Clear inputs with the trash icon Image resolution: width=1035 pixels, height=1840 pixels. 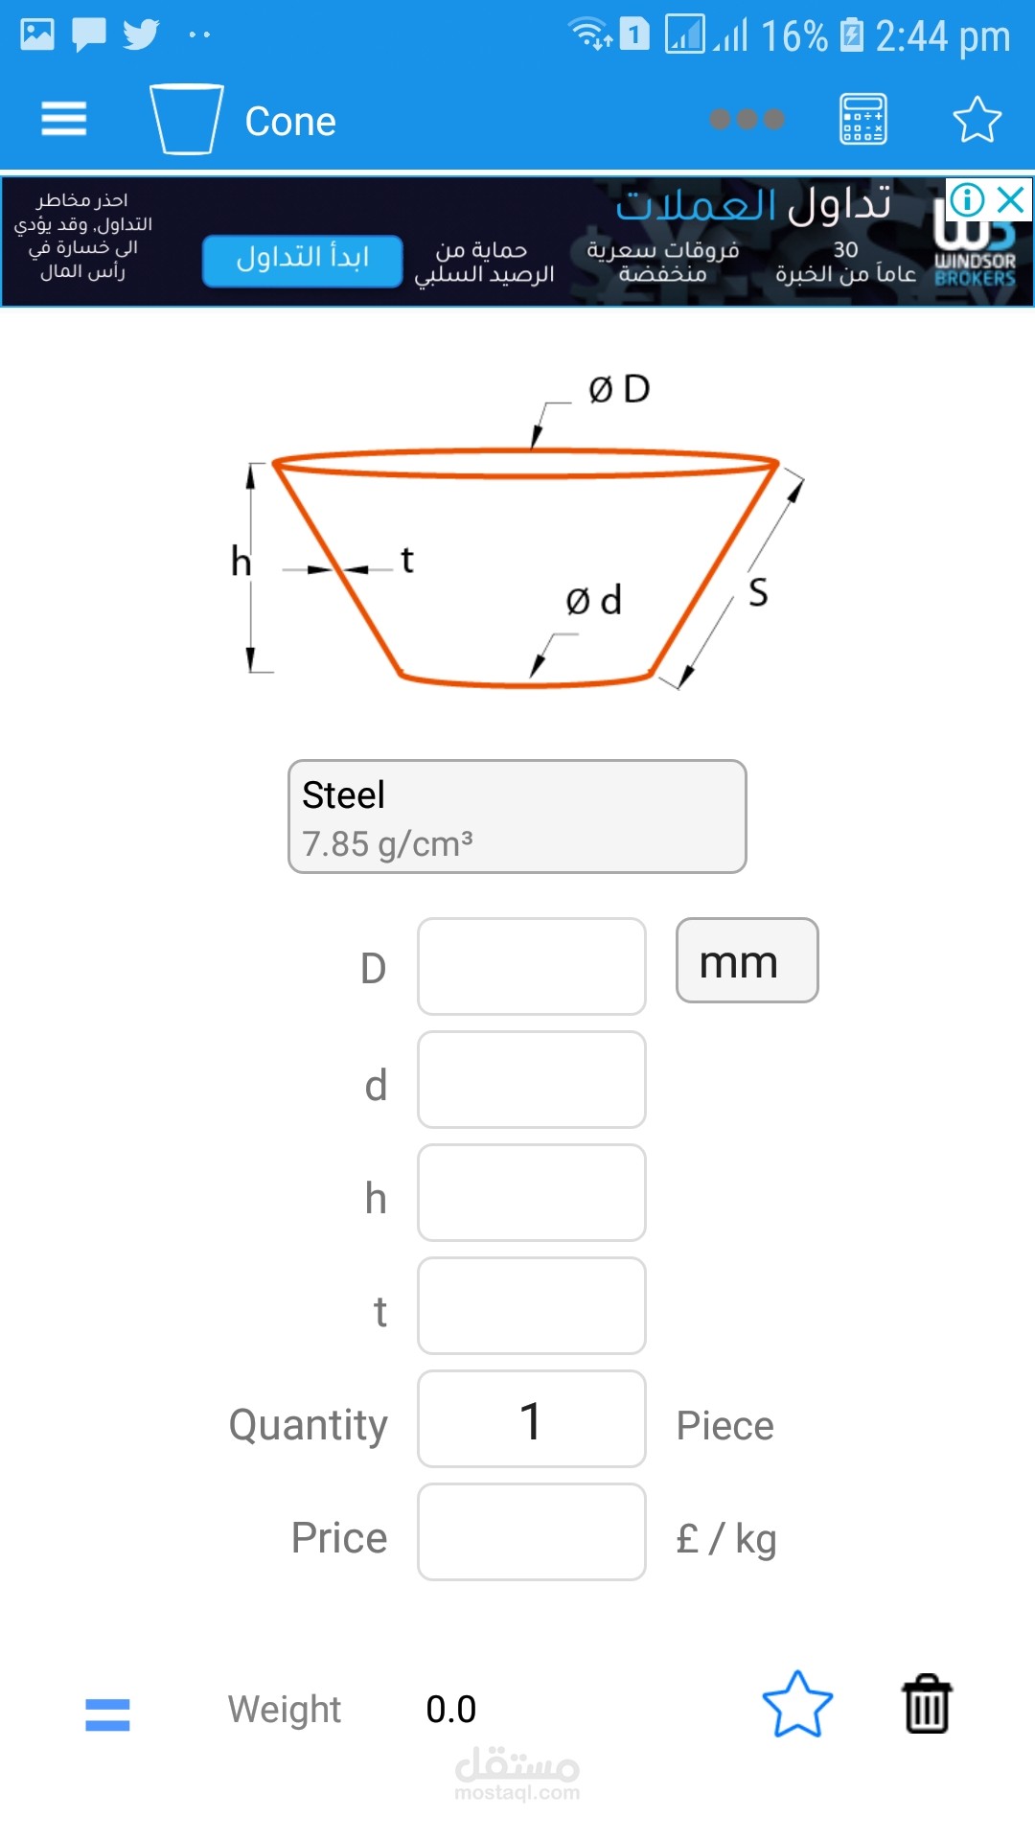point(927,1706)
